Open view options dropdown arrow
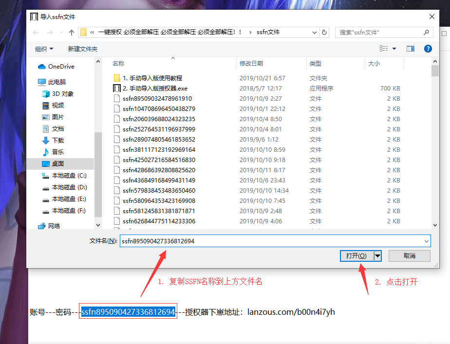Image resolution: width=450 pixels, height=344 pixels. pos(394,49)
